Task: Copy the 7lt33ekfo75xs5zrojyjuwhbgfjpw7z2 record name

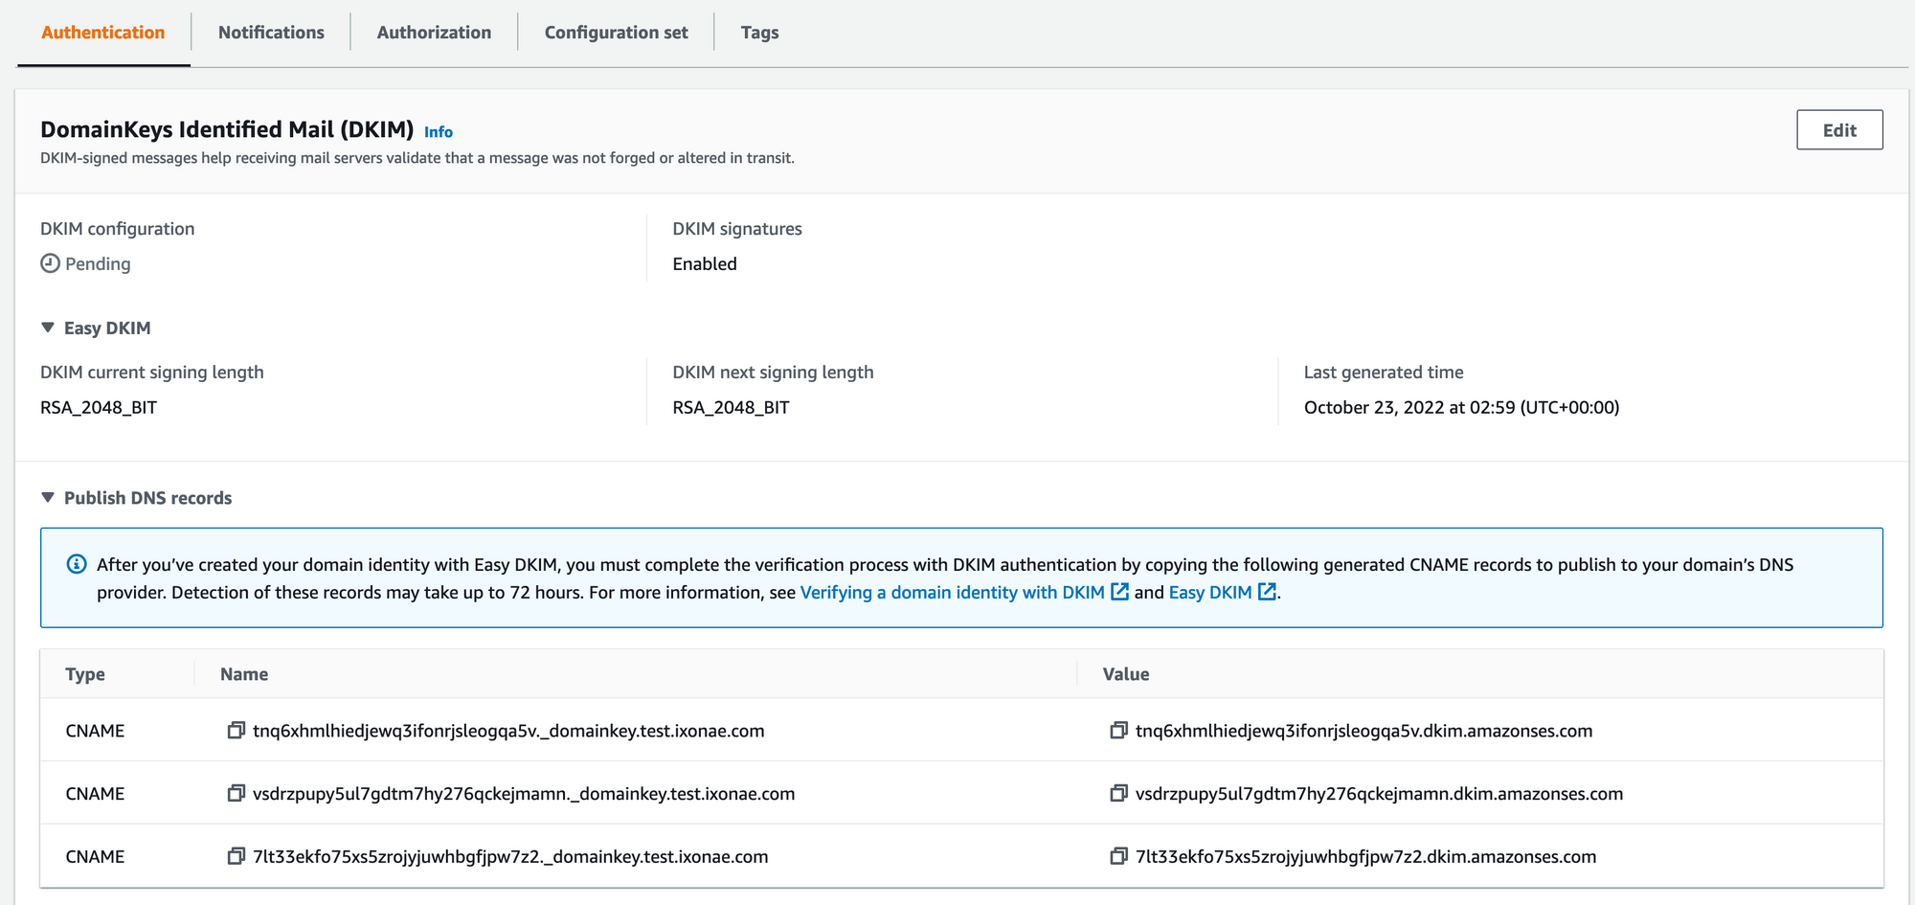Action: [x=235, y=856]
